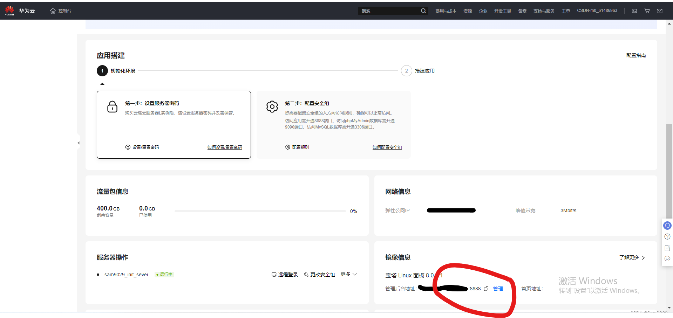Open the 支持与服务 menu
Viewport: 673px width, 318px height.
[544, 11]
